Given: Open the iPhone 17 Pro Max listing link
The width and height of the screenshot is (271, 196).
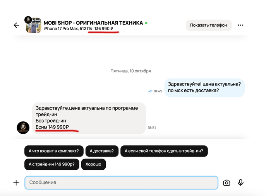Looking at the screenshot, I should click(78, 29).
